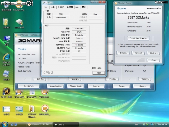The width and height of the screenshot is (169, 127).
Task: Close the 3DMark Score dialog button
Action: point(153,60)
